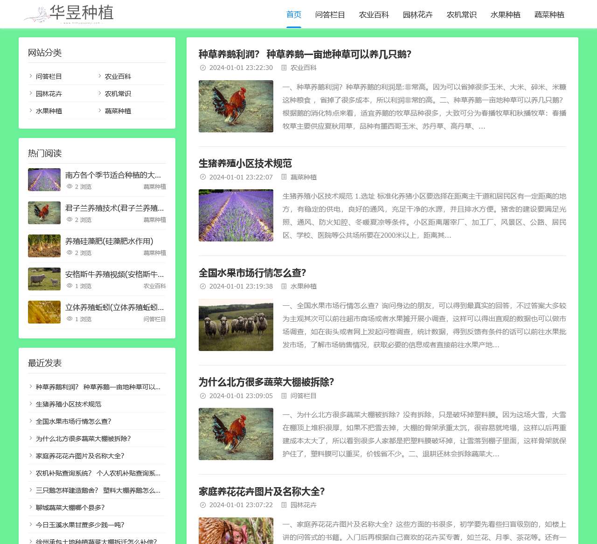Open article title 家庭养花花卉图片及名称大全? in main list
The height and width of the screenshot is (544, 597).
(x=262, y=492)
